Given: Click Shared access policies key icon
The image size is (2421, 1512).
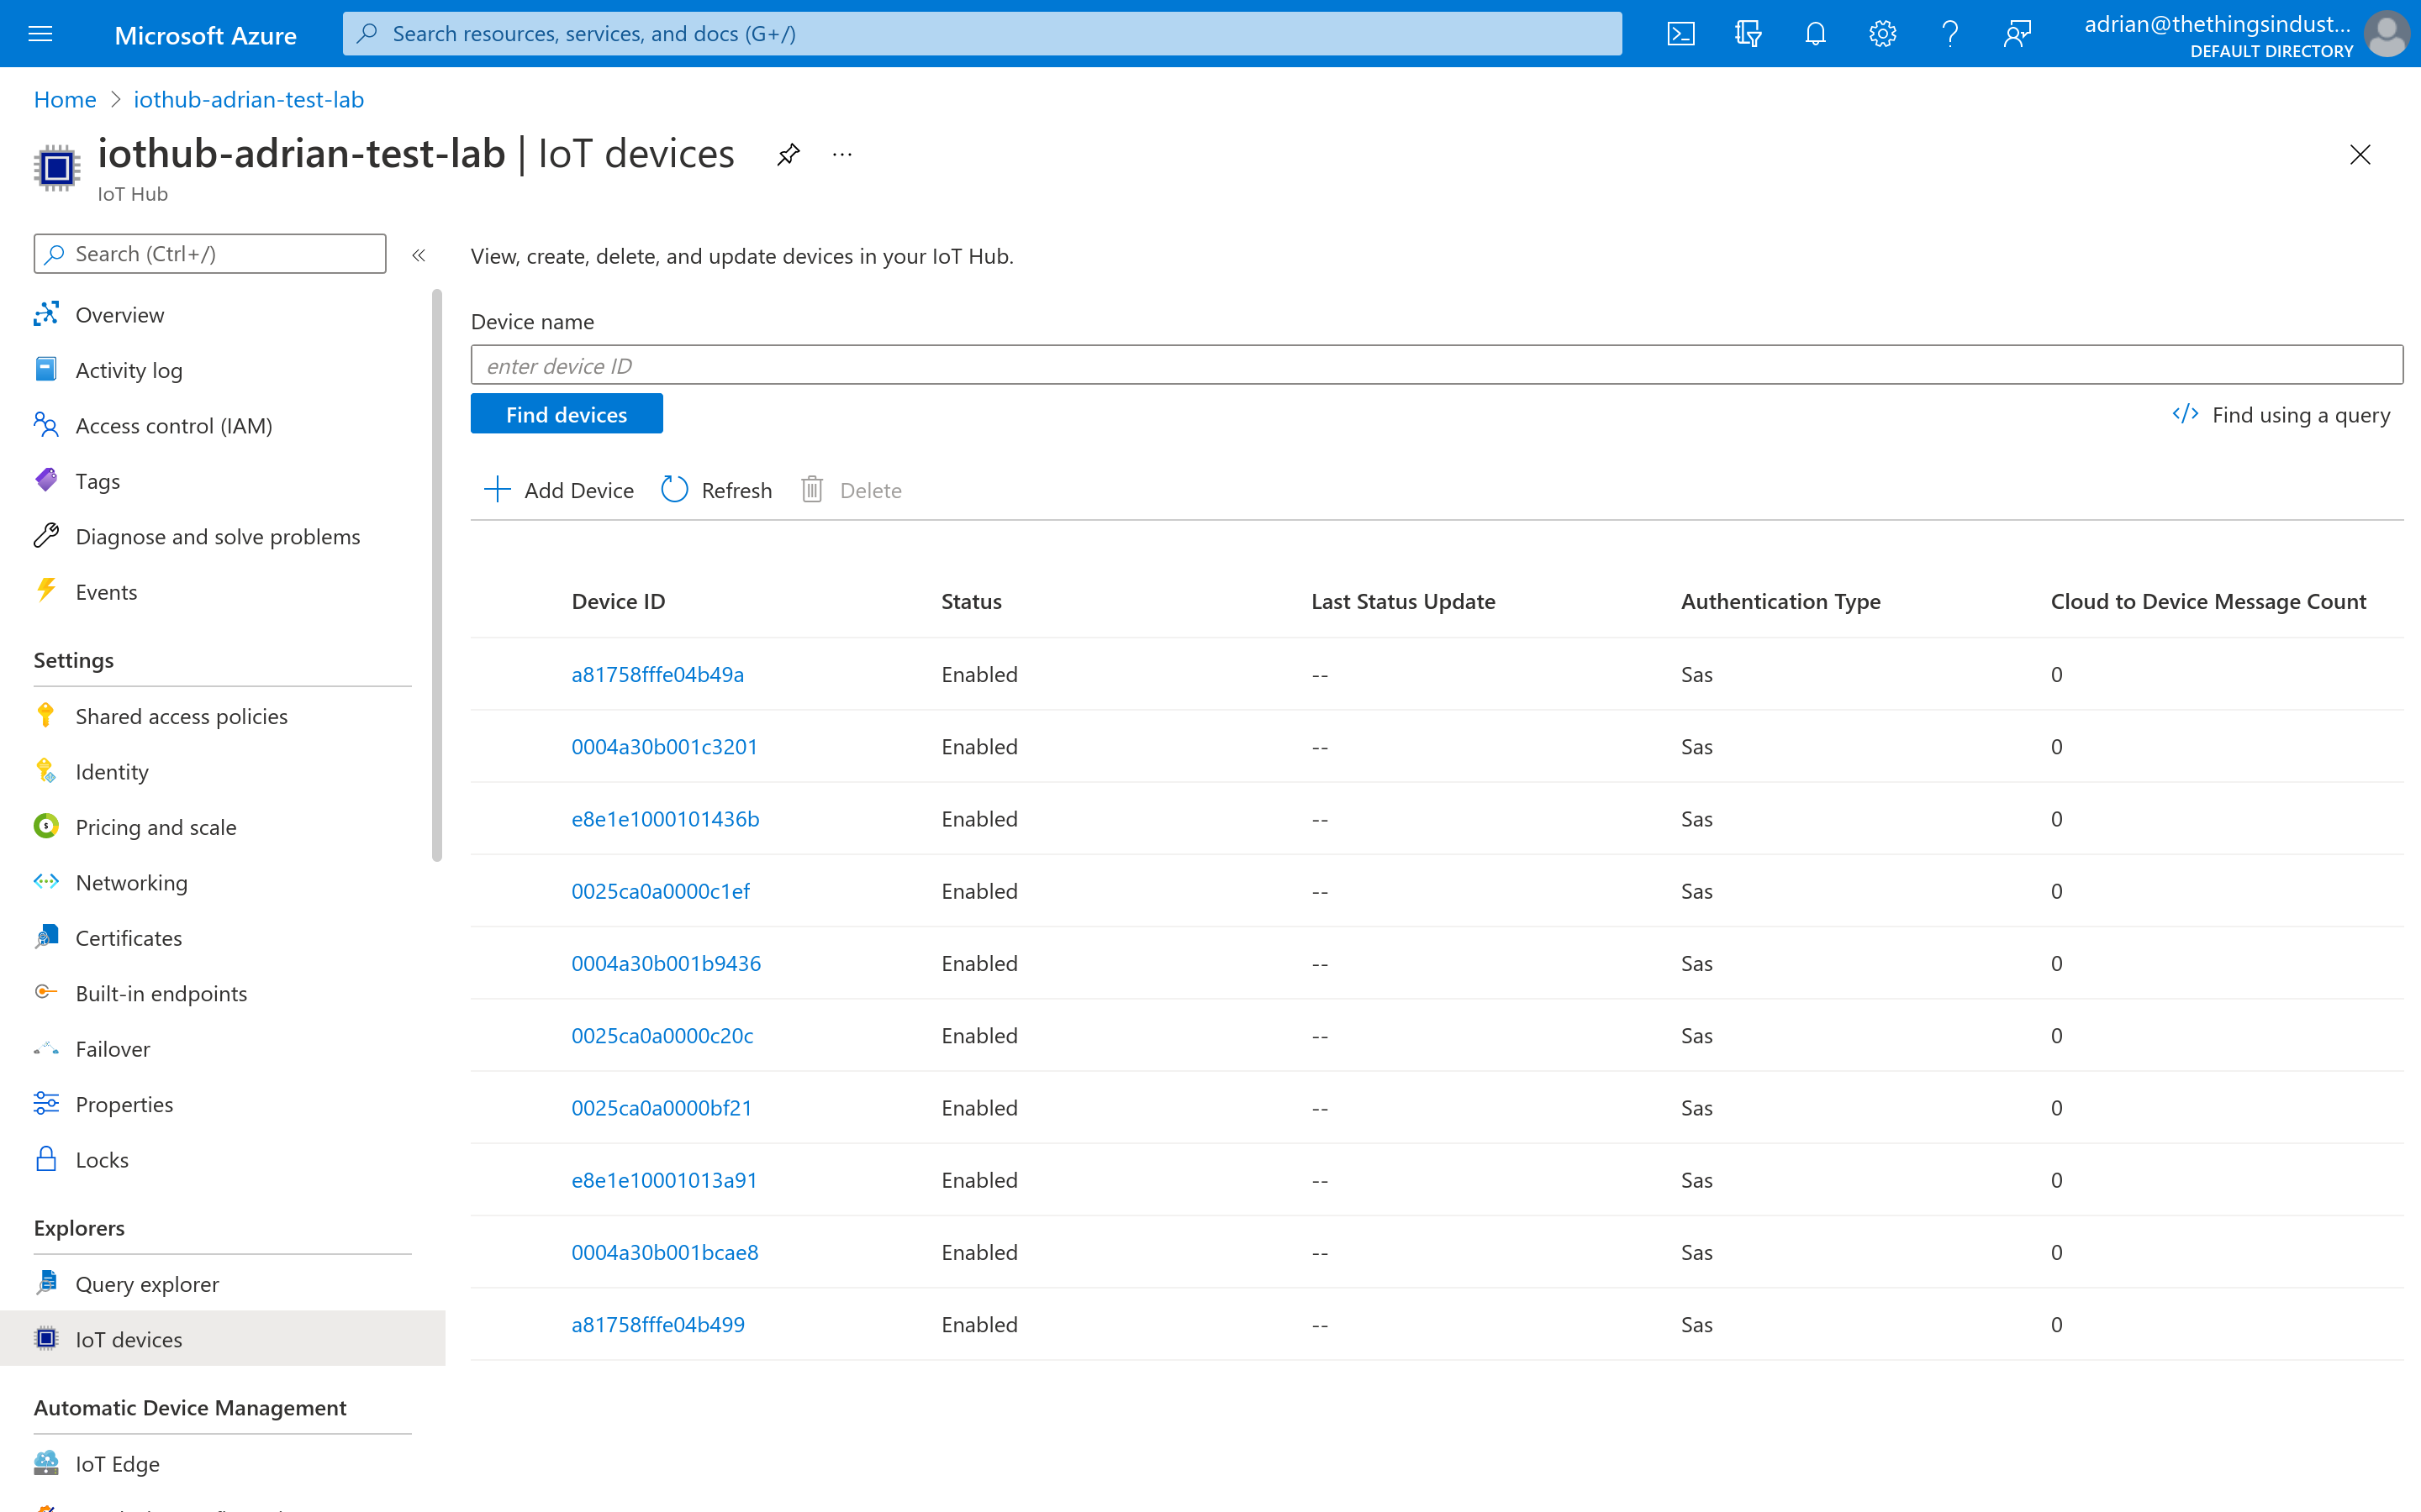Looking at the screenshot, I should tap(47, 714).
